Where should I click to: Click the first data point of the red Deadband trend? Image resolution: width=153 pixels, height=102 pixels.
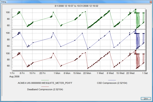13,58
